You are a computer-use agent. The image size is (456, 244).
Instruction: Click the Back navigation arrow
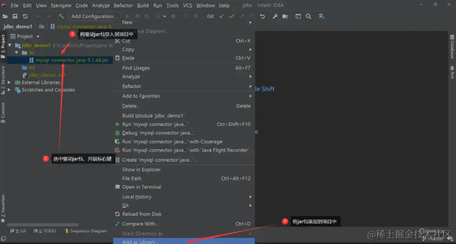38,16
